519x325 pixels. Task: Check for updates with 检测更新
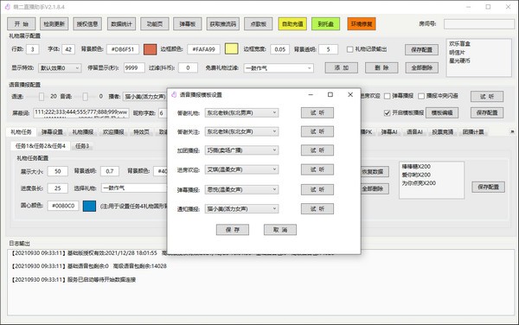[x=54, y=24]
